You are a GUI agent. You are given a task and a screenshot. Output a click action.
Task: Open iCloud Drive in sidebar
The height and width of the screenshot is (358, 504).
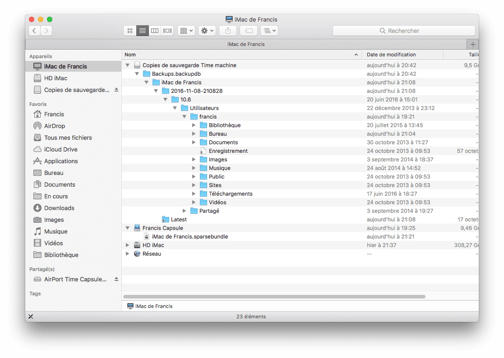click(x=73, y=149)
